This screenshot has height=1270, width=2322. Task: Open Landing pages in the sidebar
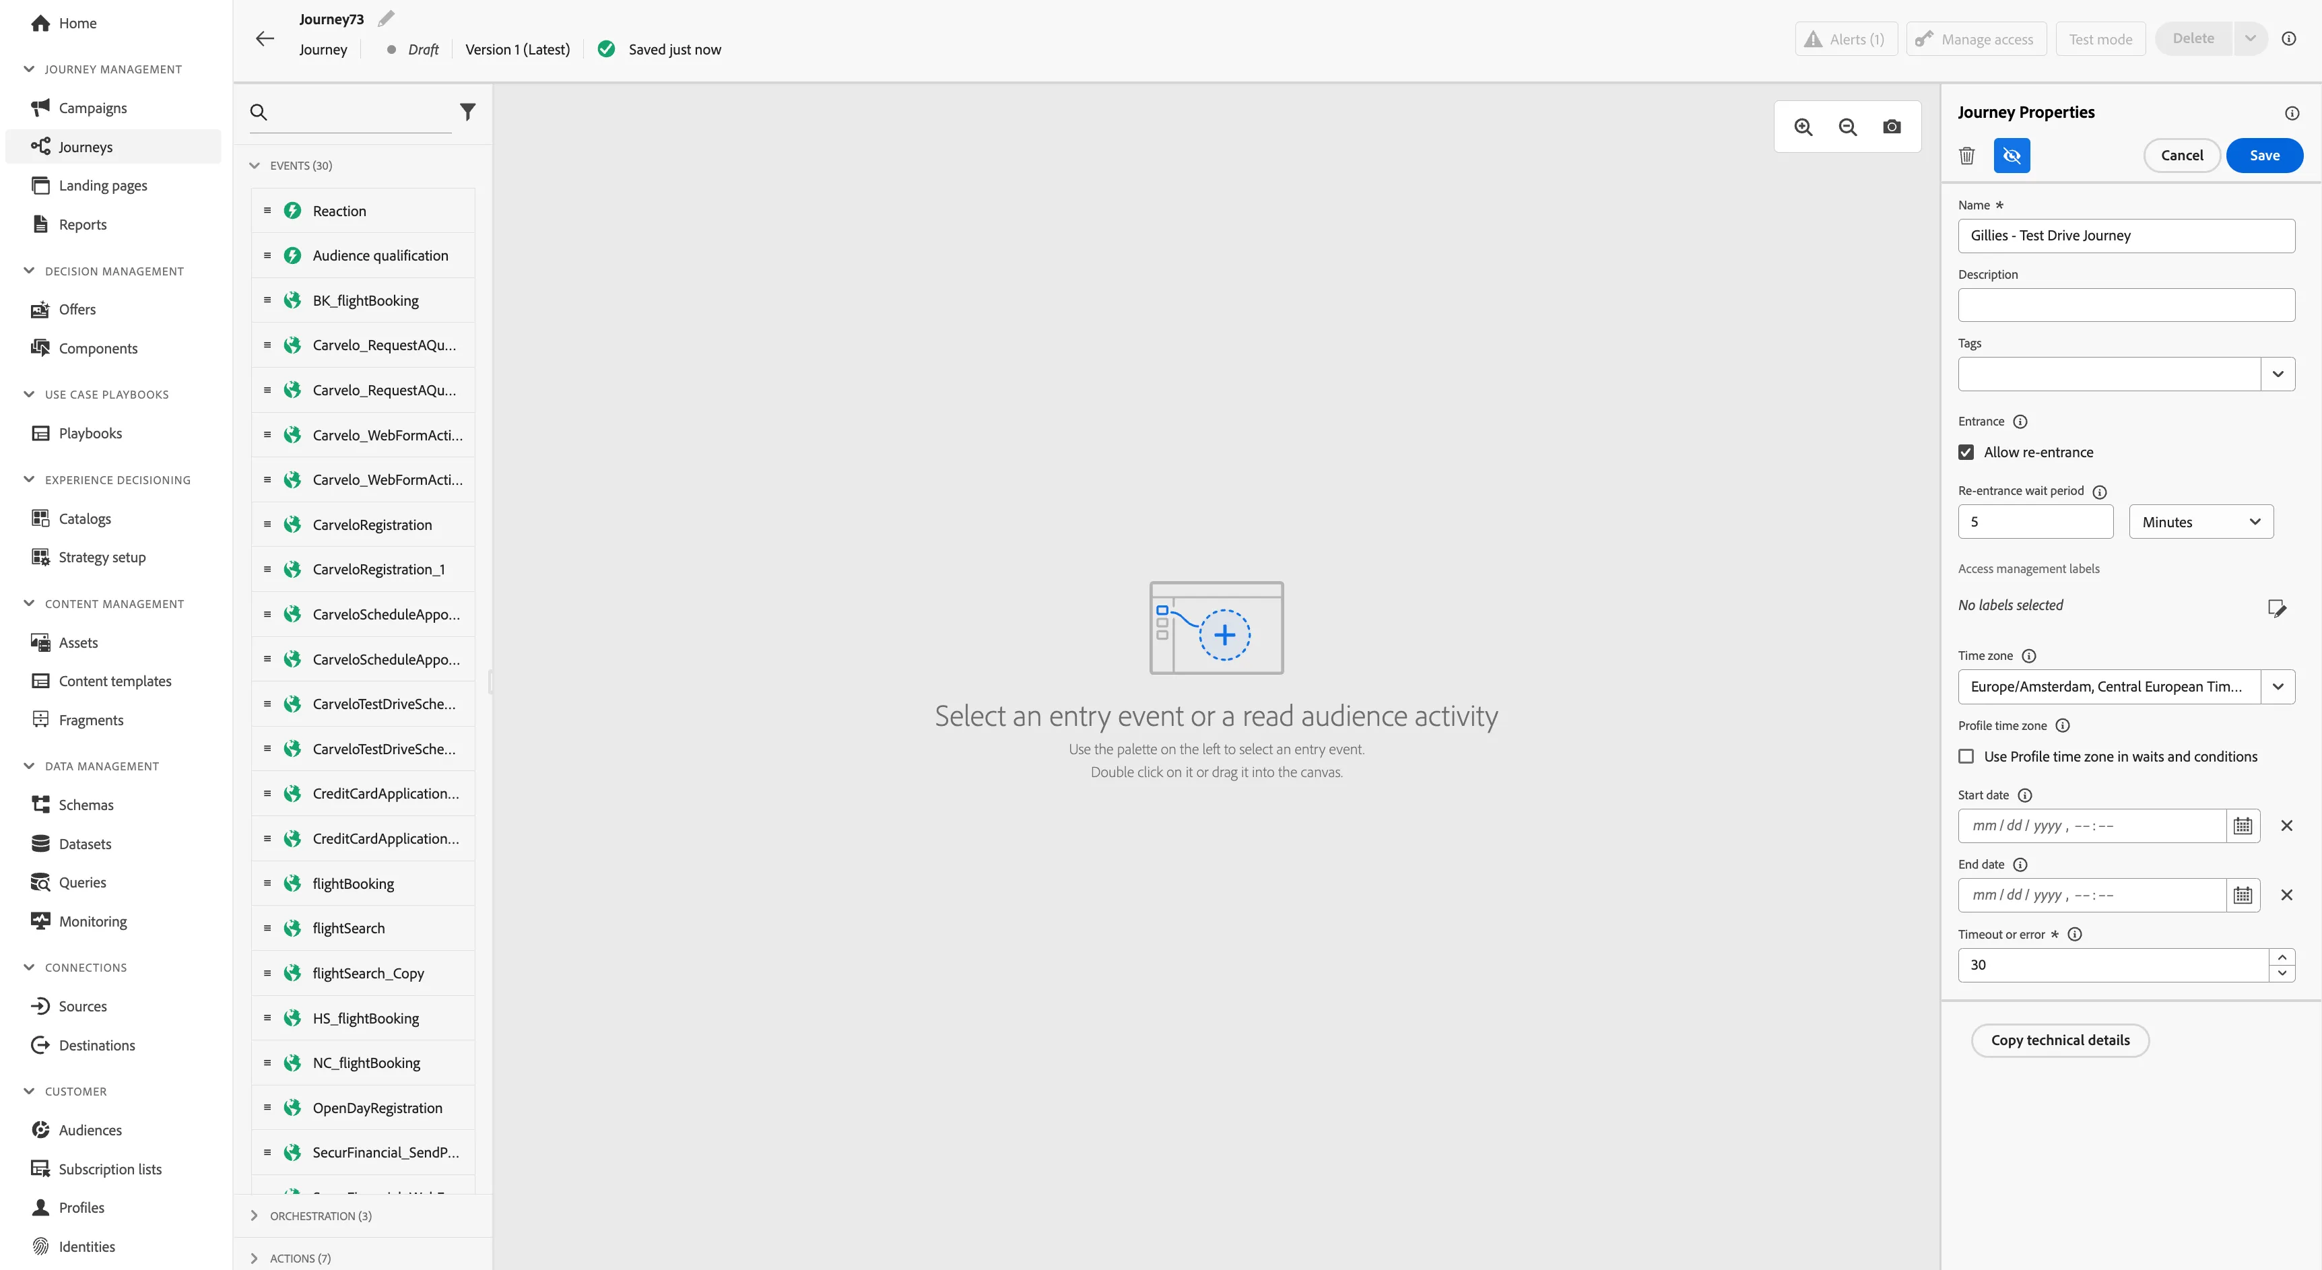coord(103,186)
